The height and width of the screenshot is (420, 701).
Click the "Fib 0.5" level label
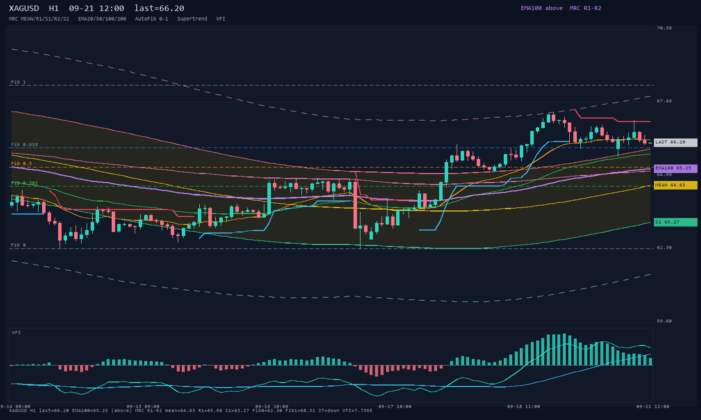click(22, 163)
